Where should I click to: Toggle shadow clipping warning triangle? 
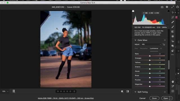(133, 11)
